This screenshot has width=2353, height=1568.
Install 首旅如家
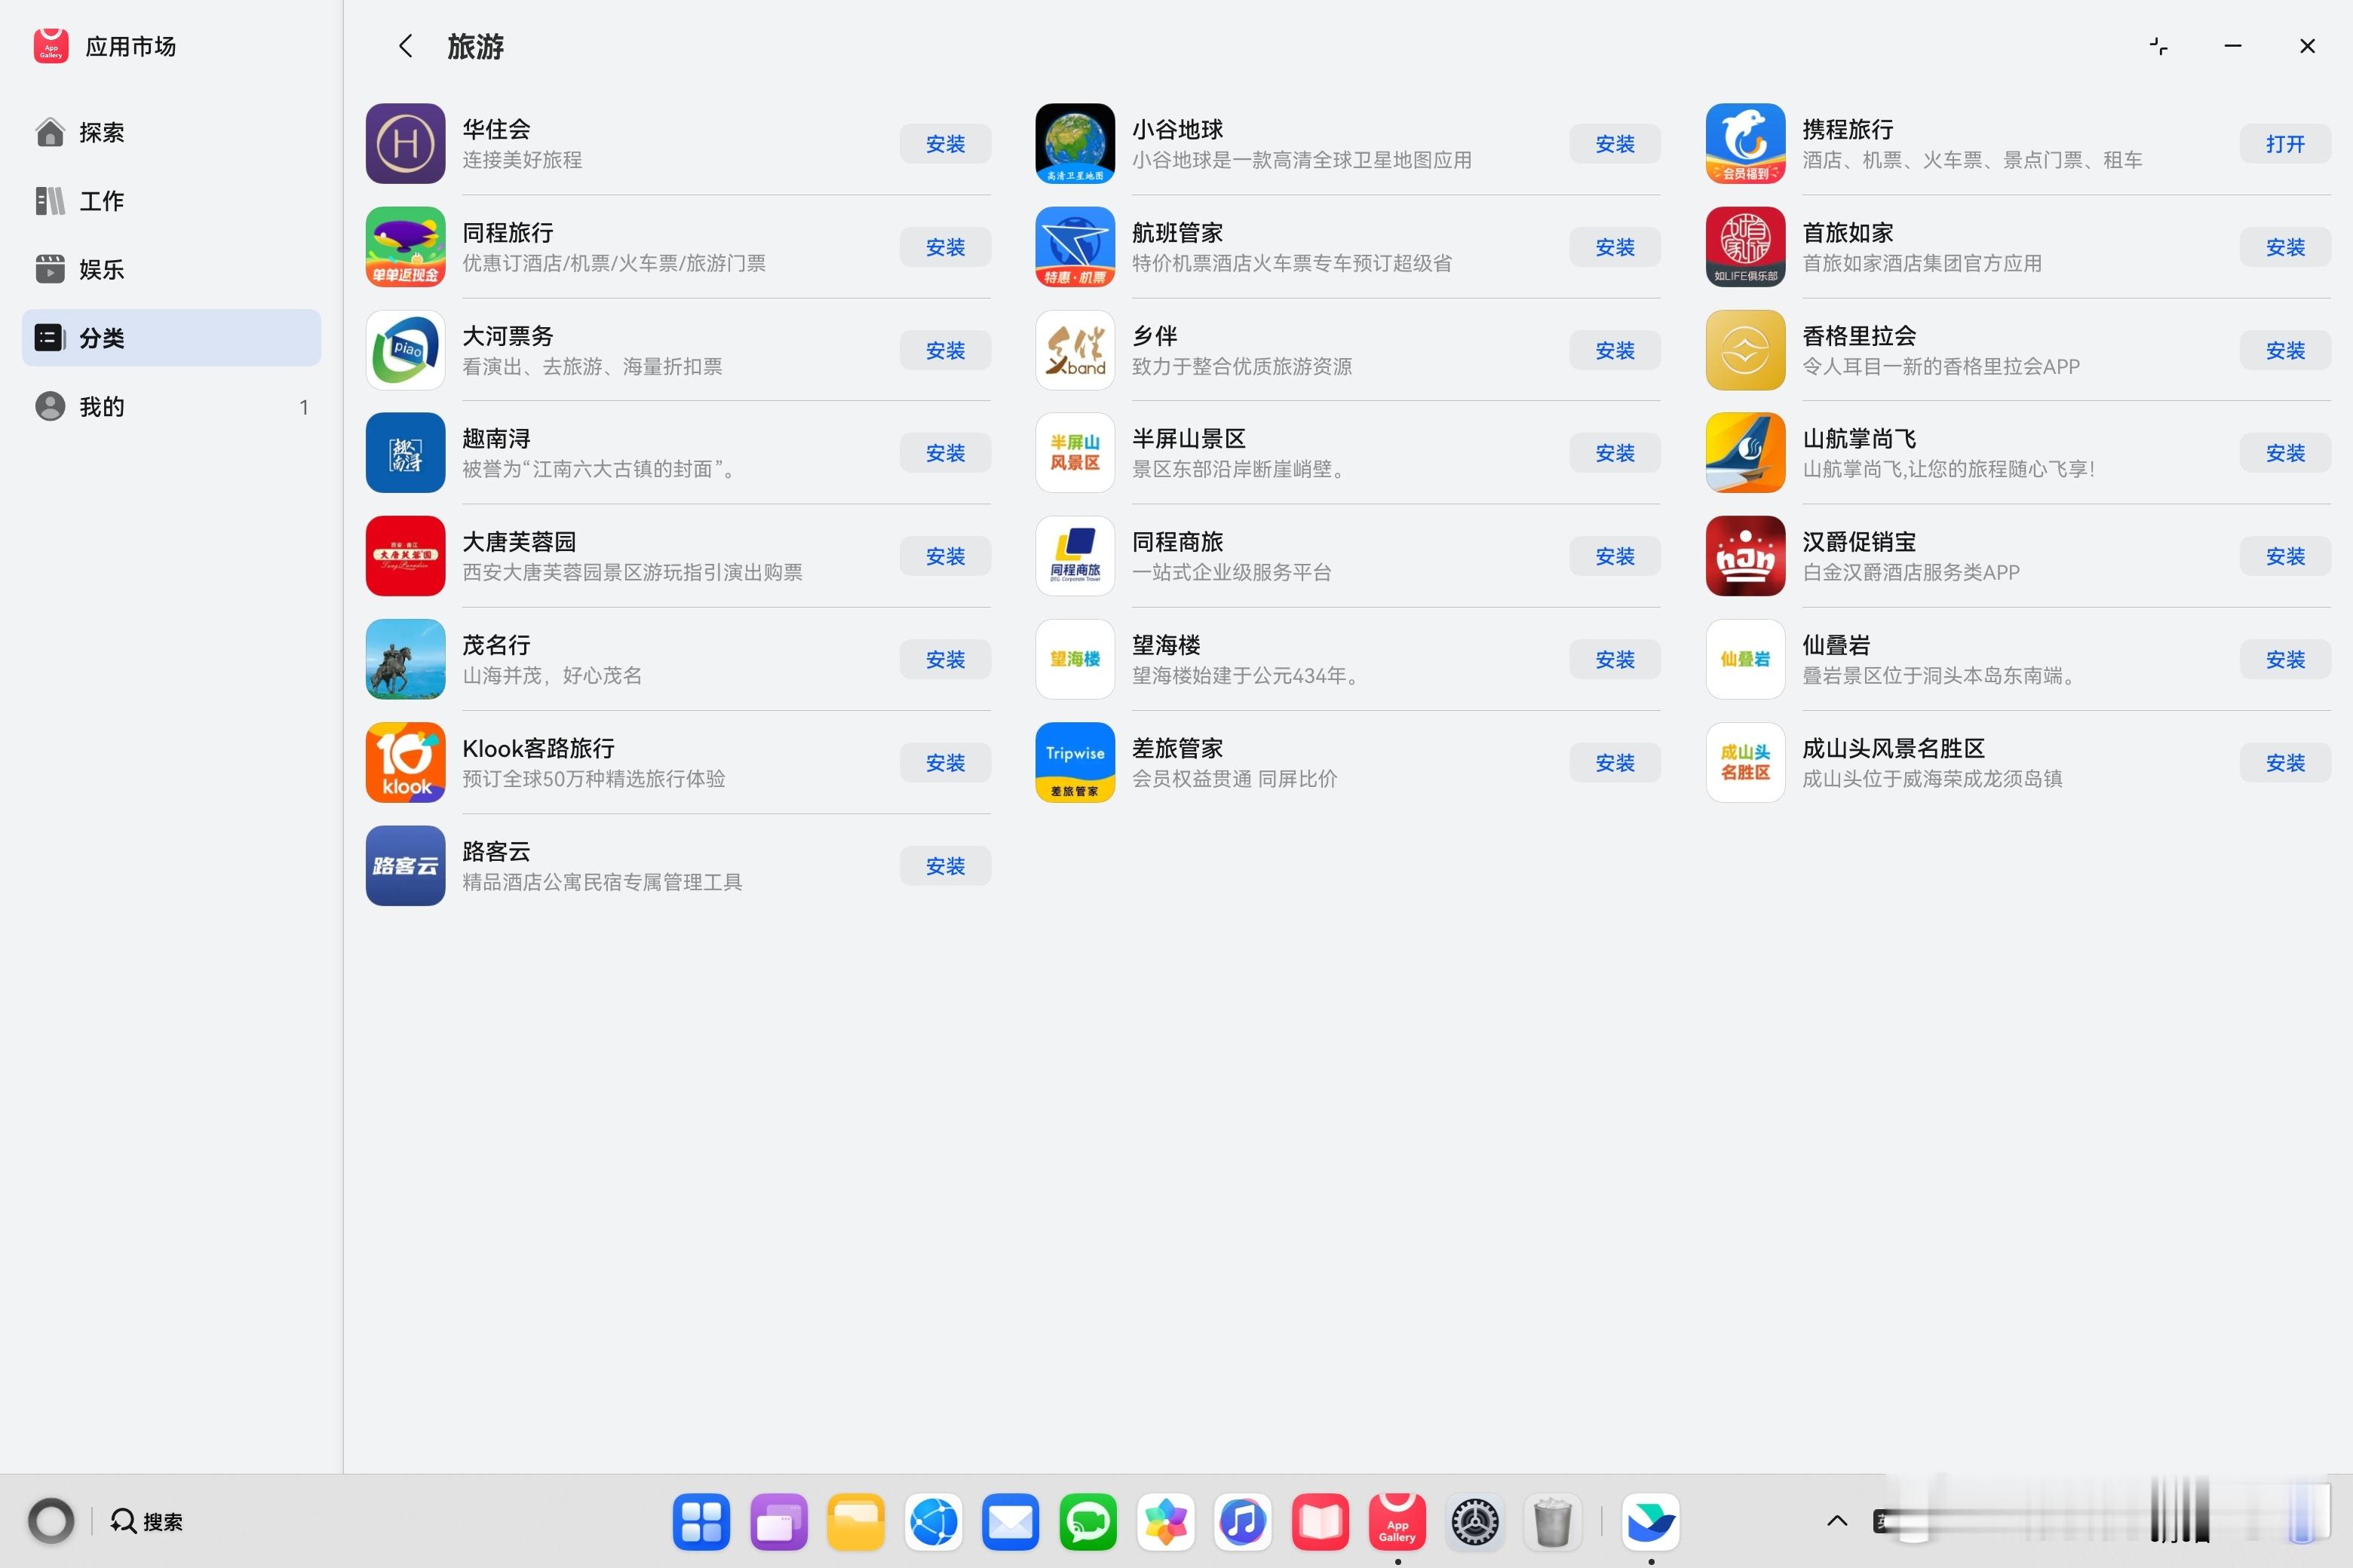[x=2285, y=247]
